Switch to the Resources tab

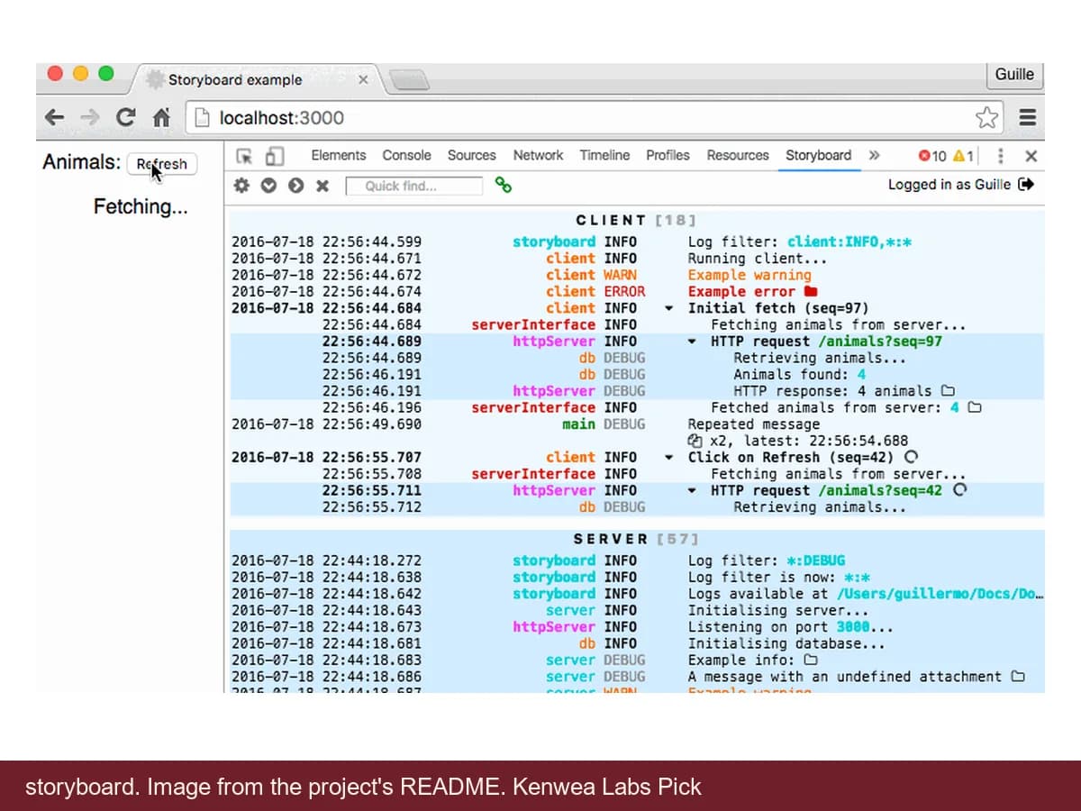738,155
